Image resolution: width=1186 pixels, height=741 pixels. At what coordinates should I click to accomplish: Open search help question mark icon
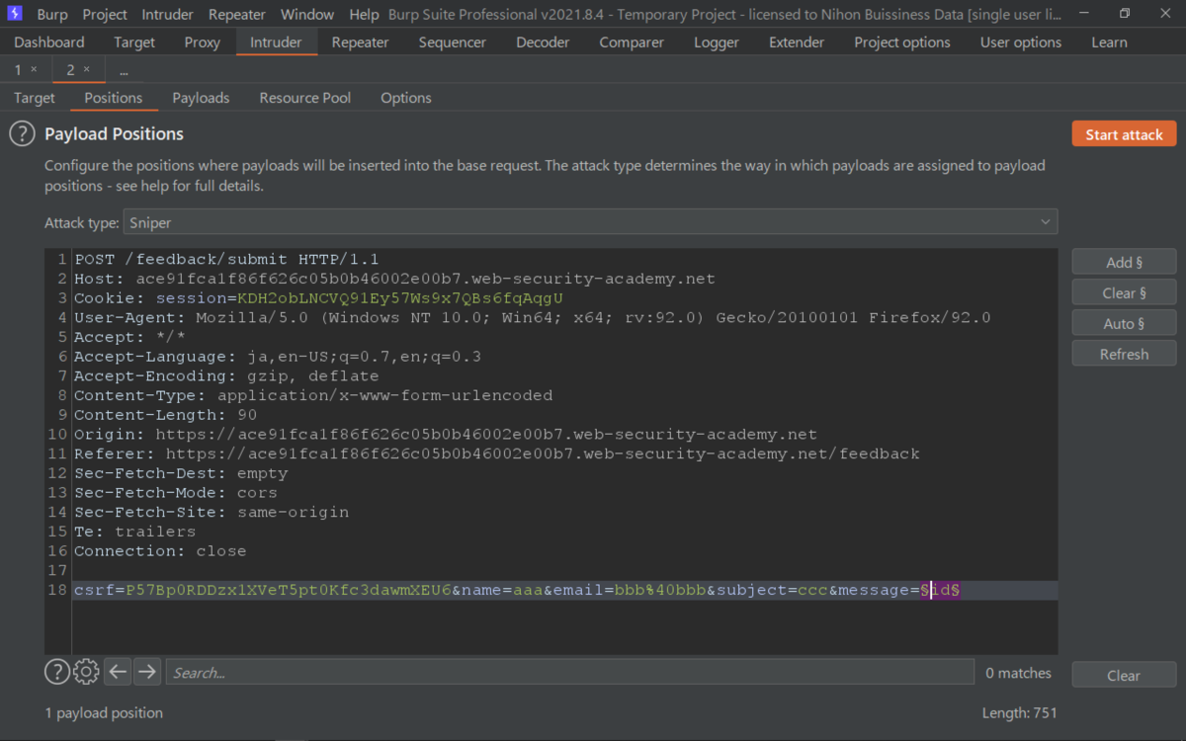pos(57,672)
